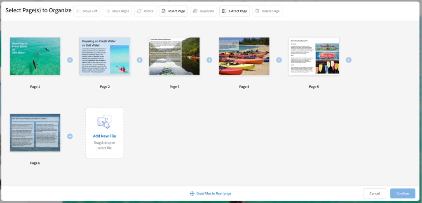Click the Page 2 label
Viewport: 422px width, 203px height.
pos(105,87)
